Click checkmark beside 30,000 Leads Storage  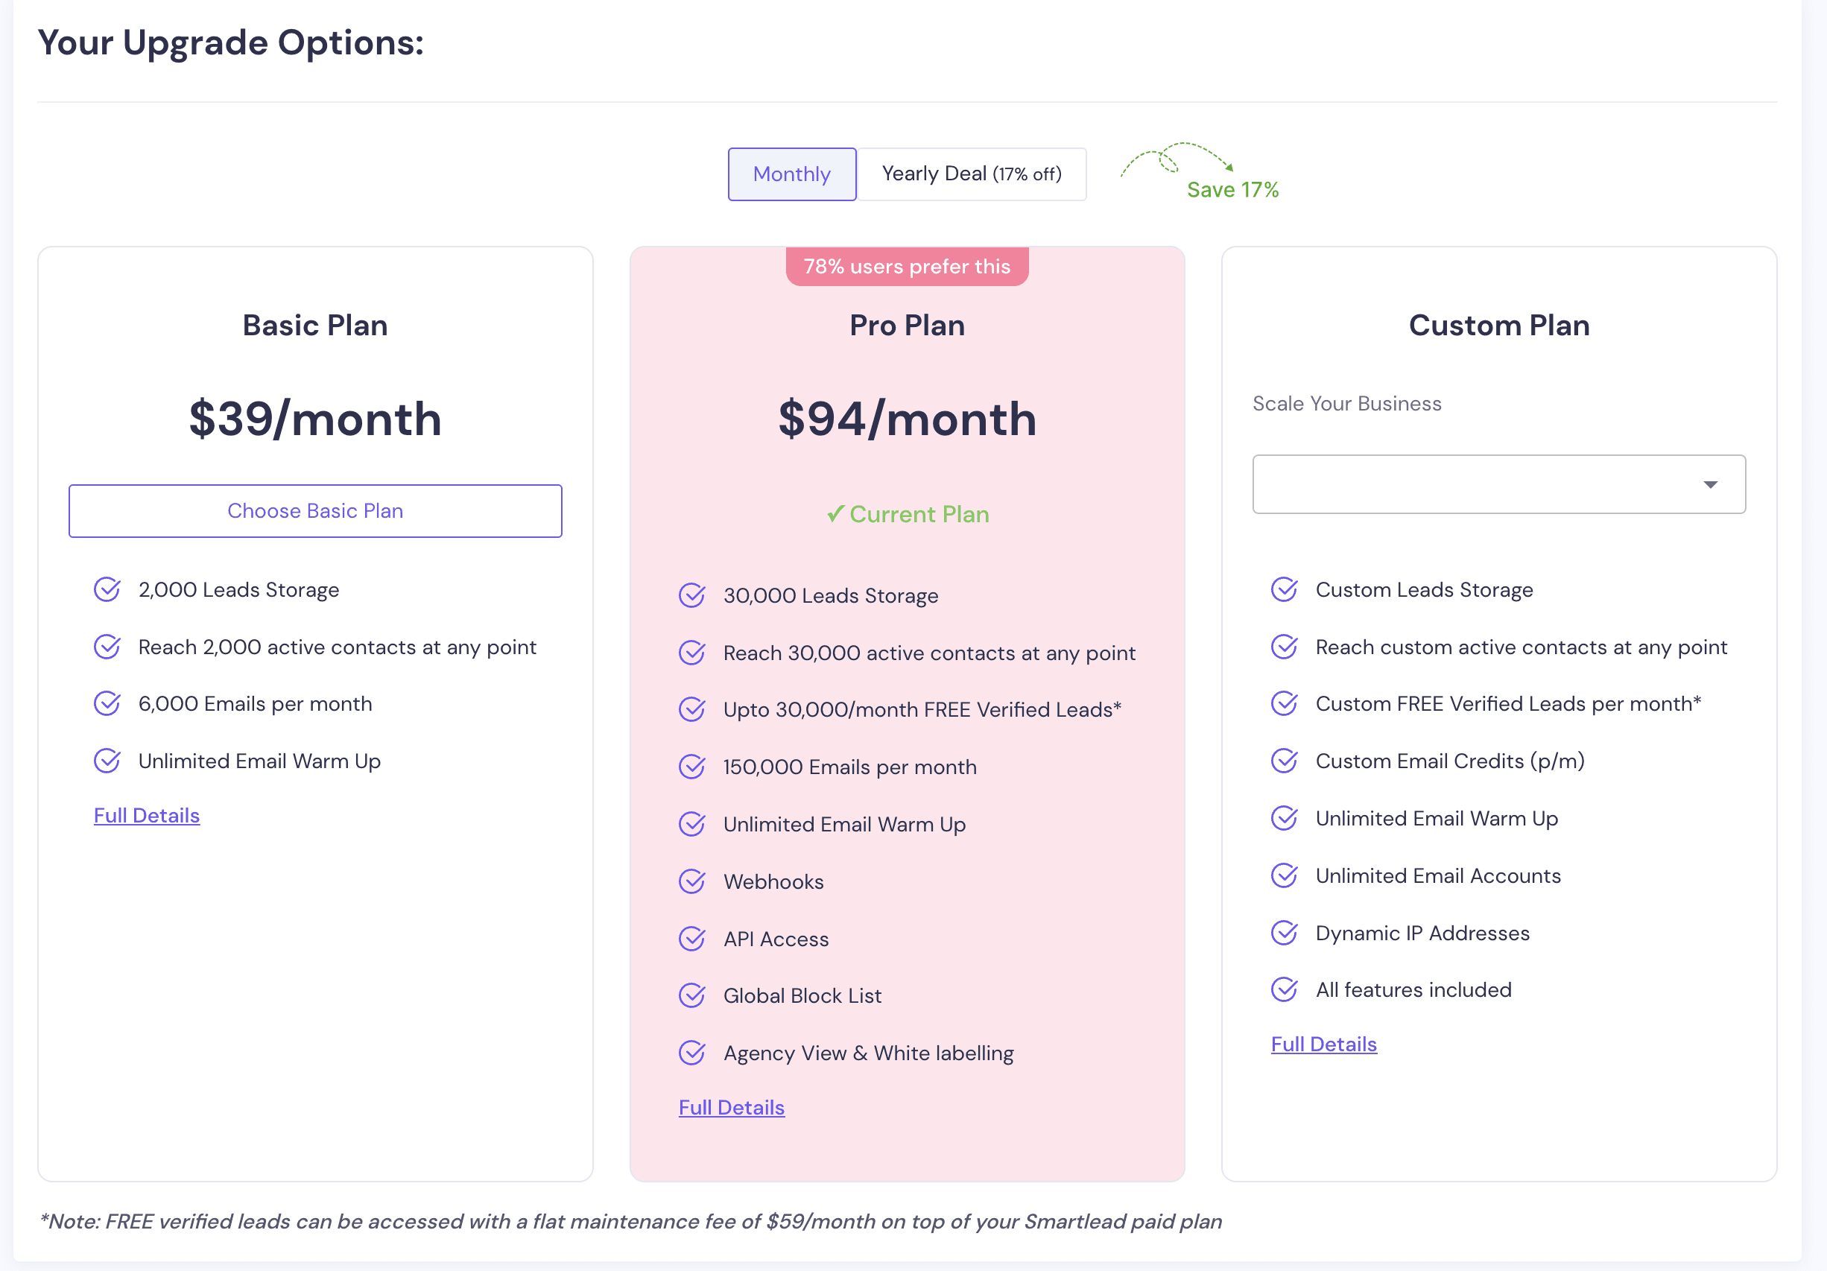[692, 595]
